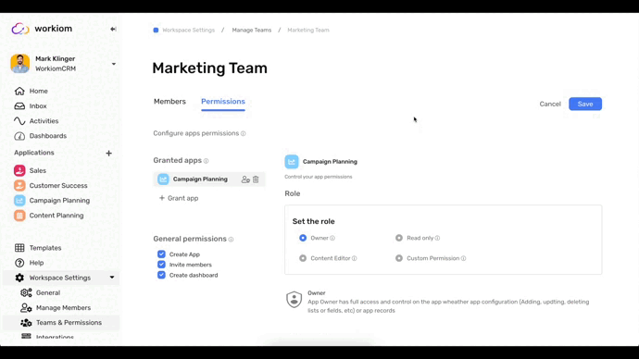The image size is (639, 359).
Task: Open the Manage Members icon
Action: pyautogui.click(x=26, y=308)
